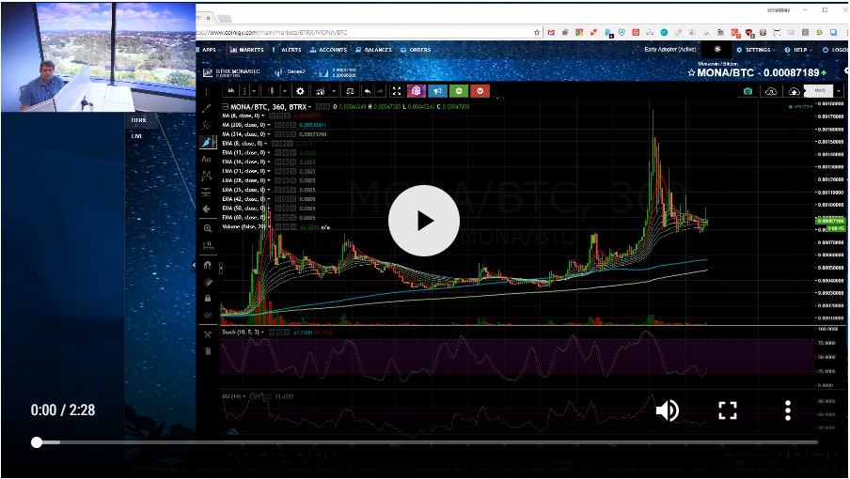Toggle the lock all drawings padlock

(208, 299)
